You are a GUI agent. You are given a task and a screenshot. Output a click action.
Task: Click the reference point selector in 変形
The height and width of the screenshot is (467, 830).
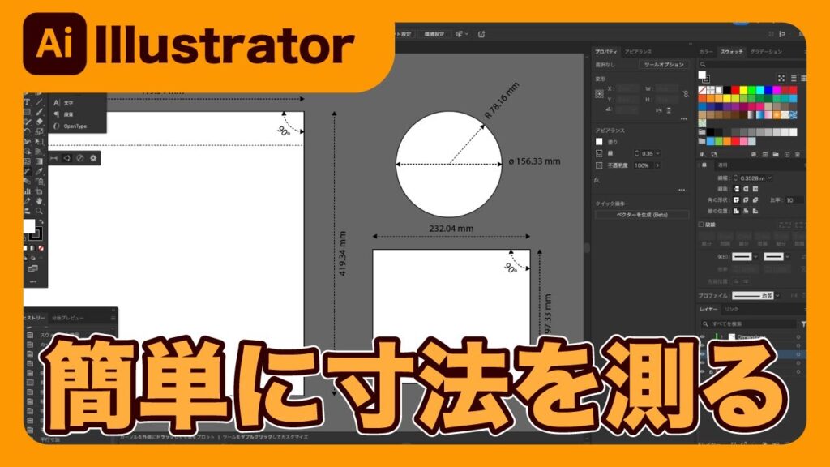point(599,94)
